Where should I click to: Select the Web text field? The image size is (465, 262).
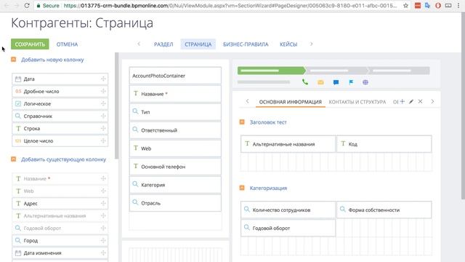[x=175, y=148]
